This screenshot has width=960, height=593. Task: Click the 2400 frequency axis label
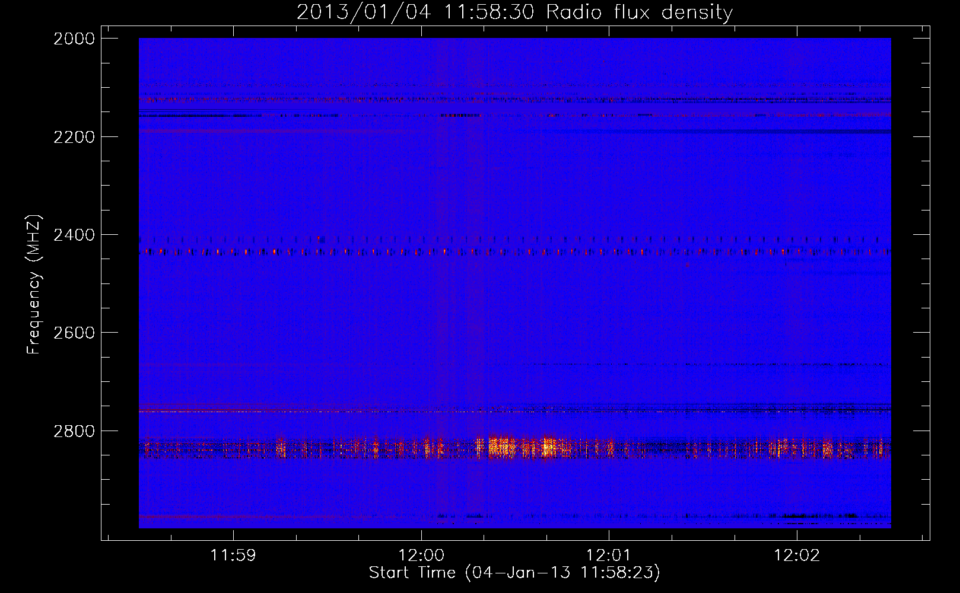click(x=74, y=235)
